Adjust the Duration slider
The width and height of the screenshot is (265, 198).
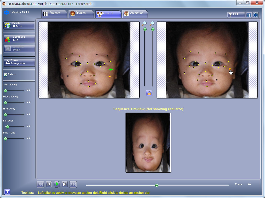click(7, 127)
